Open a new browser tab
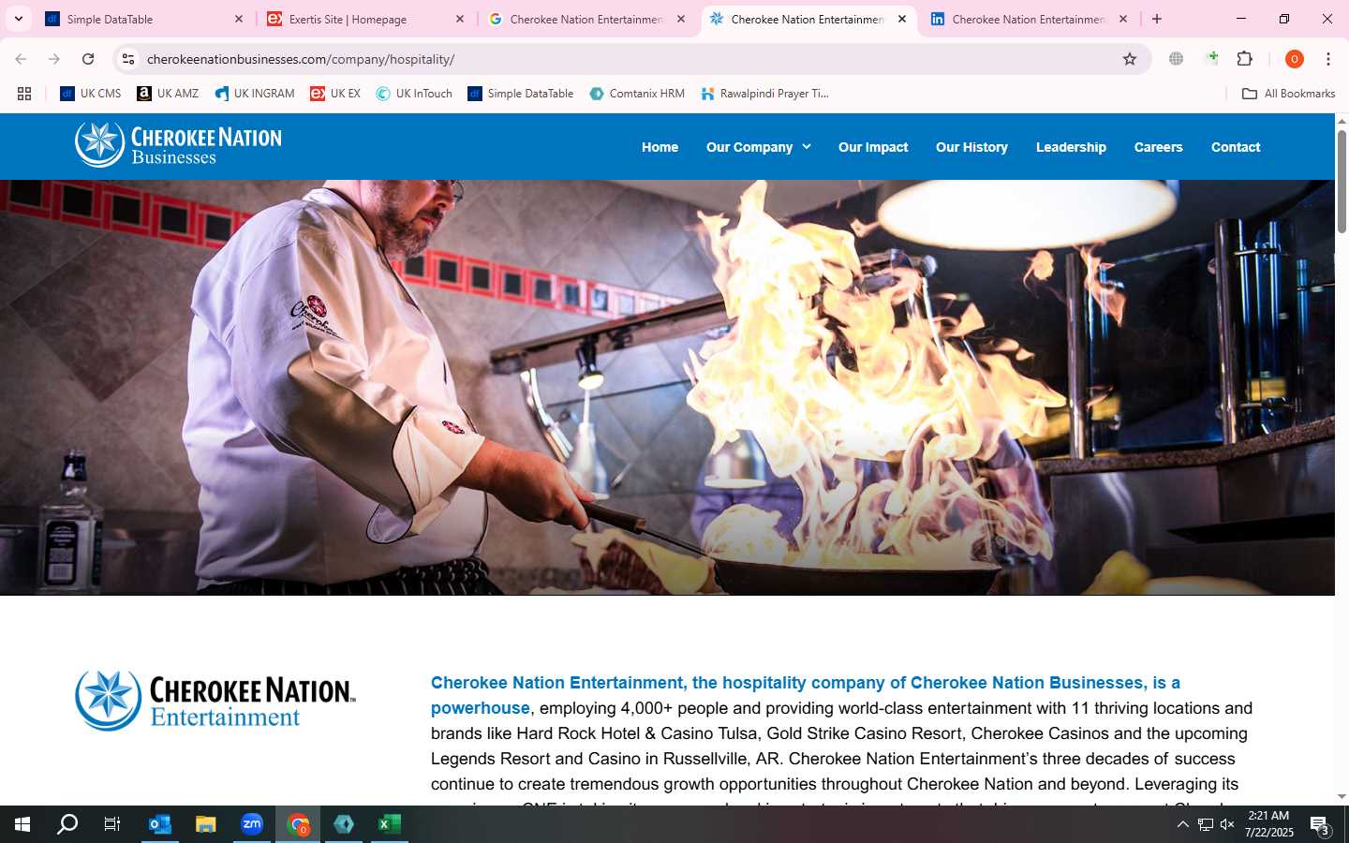Viewport: 1349px width, 843px height. pyautogui.click(x=1157, y=19)
